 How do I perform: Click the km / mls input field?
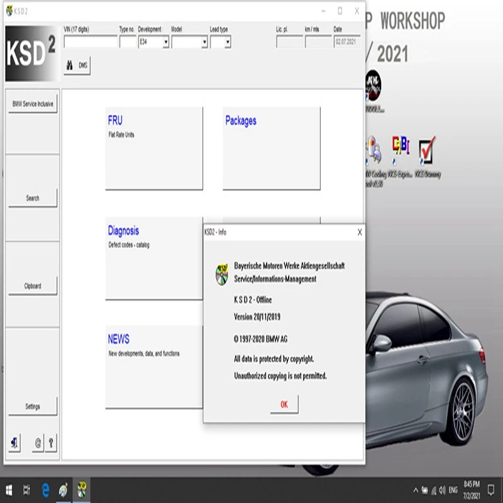(318, 42)
